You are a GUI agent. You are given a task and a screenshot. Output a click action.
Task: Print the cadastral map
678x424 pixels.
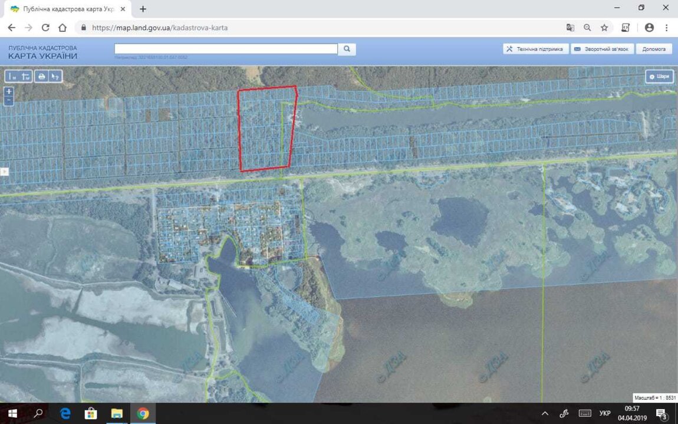click(41, 76)
